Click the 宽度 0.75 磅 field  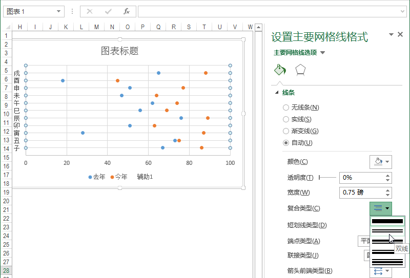362,193
